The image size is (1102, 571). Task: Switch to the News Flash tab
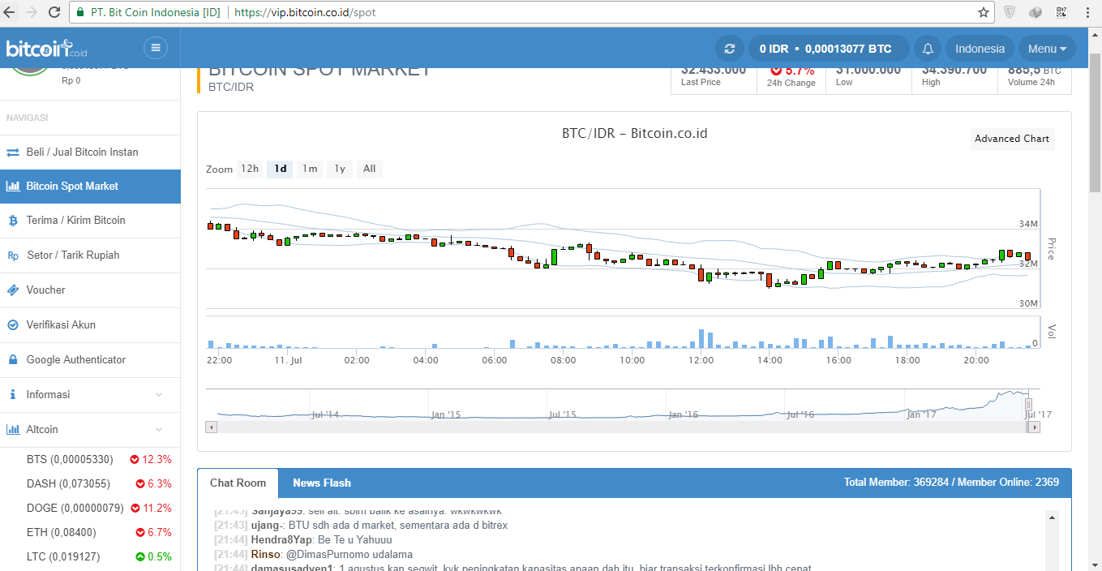[322, 483]
